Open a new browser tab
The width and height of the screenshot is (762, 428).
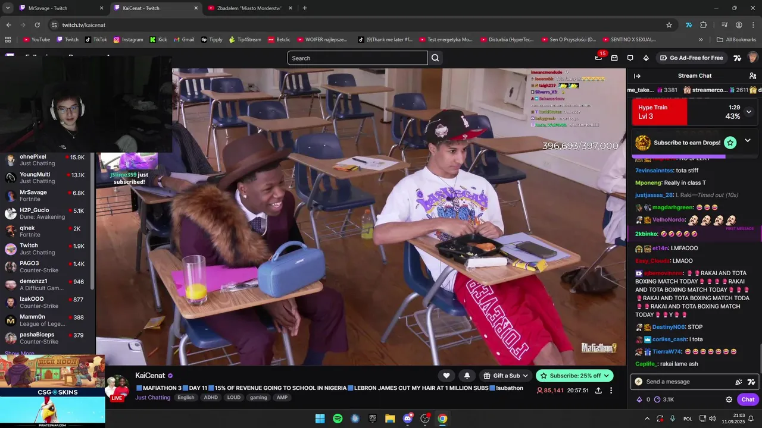click(305, 8)
